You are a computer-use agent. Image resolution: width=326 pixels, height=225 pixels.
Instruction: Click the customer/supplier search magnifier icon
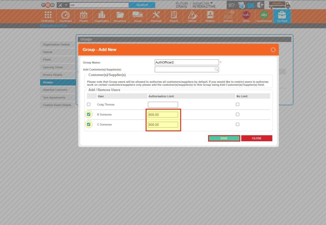216,69
